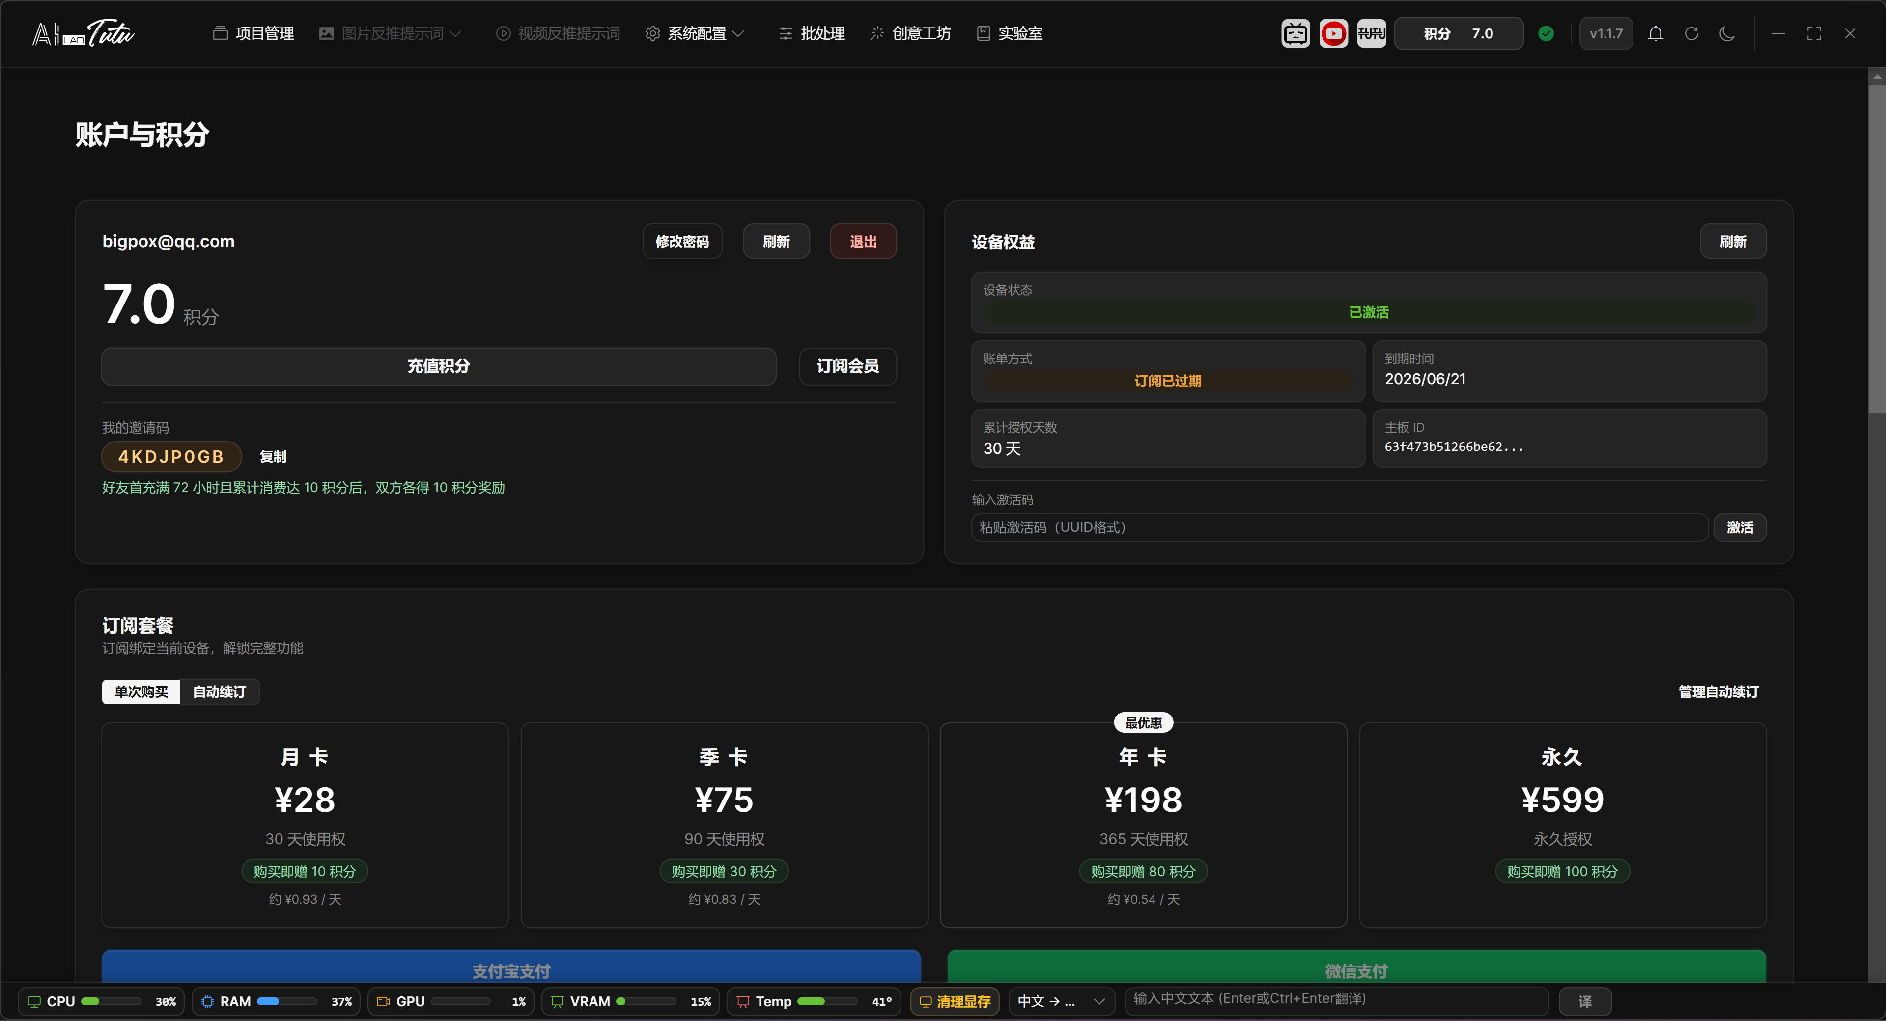Click 微信支付 payment button

pos(1357,967)
